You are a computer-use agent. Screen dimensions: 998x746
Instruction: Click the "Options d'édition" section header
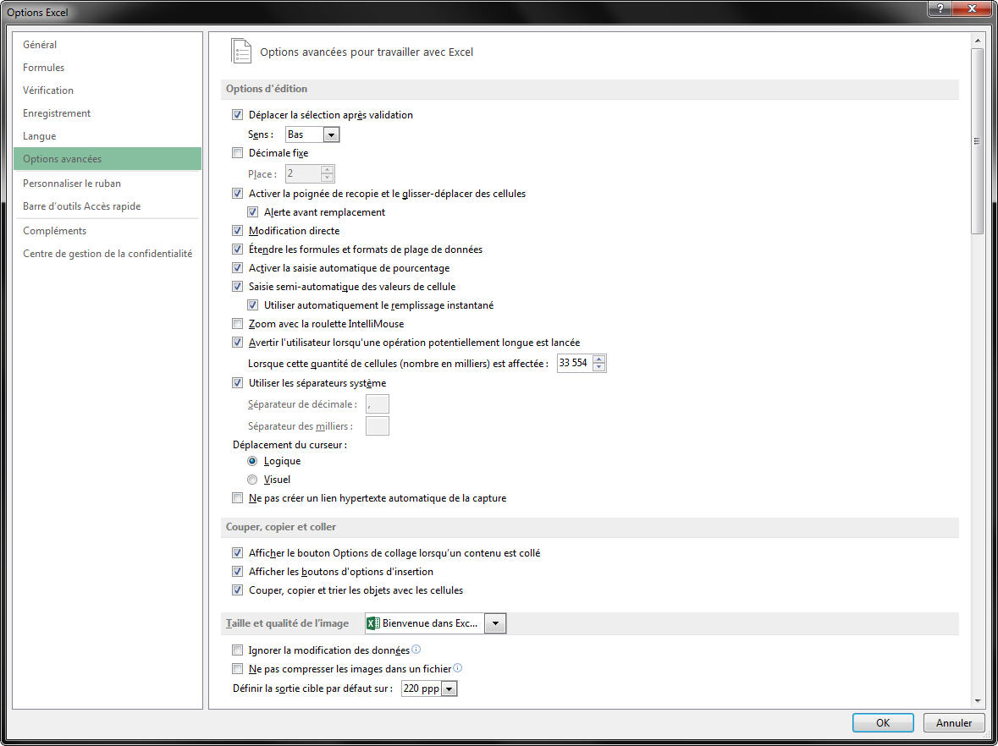coord(589,89)
